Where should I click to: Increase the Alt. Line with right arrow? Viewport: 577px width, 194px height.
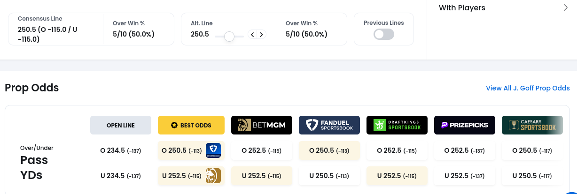click(x=262, y=34)
